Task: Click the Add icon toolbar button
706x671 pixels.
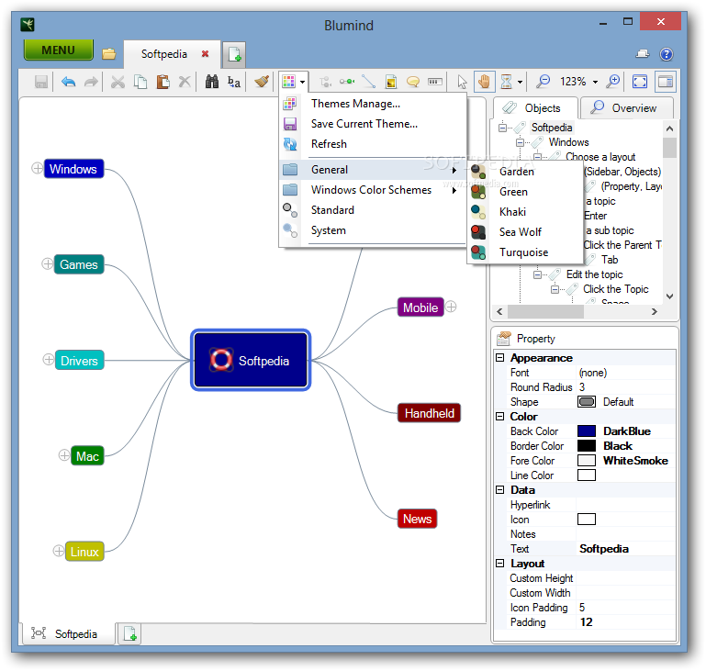Action: tap(391, 82)
